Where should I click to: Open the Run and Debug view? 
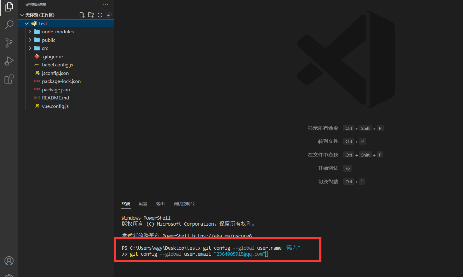pos(9,61)
